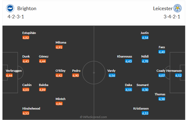Select player name Baleba
The image size is (186, 120).
44,85
